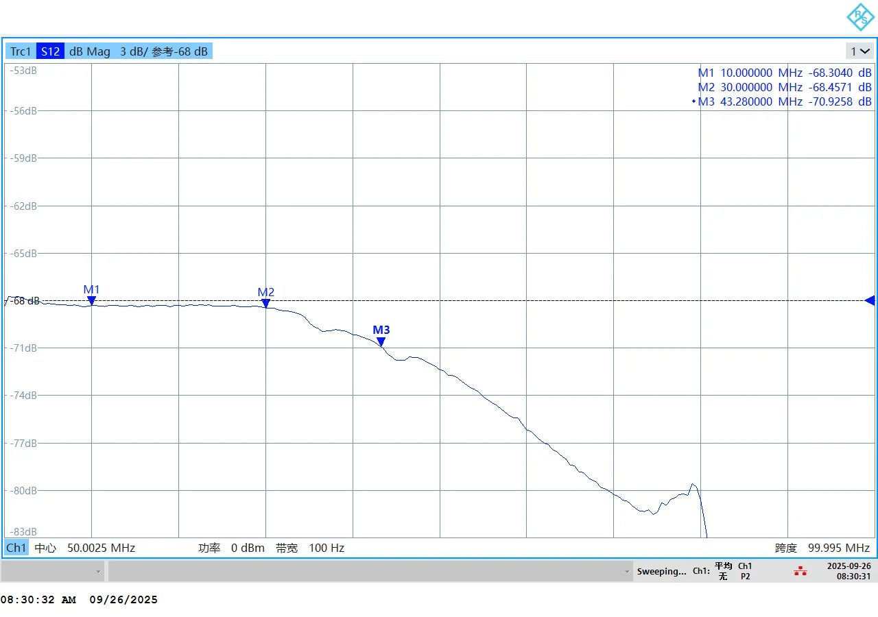Click the Ch1 P2 port status
This screenshot has width=878, height=617.
coord(745,571)
